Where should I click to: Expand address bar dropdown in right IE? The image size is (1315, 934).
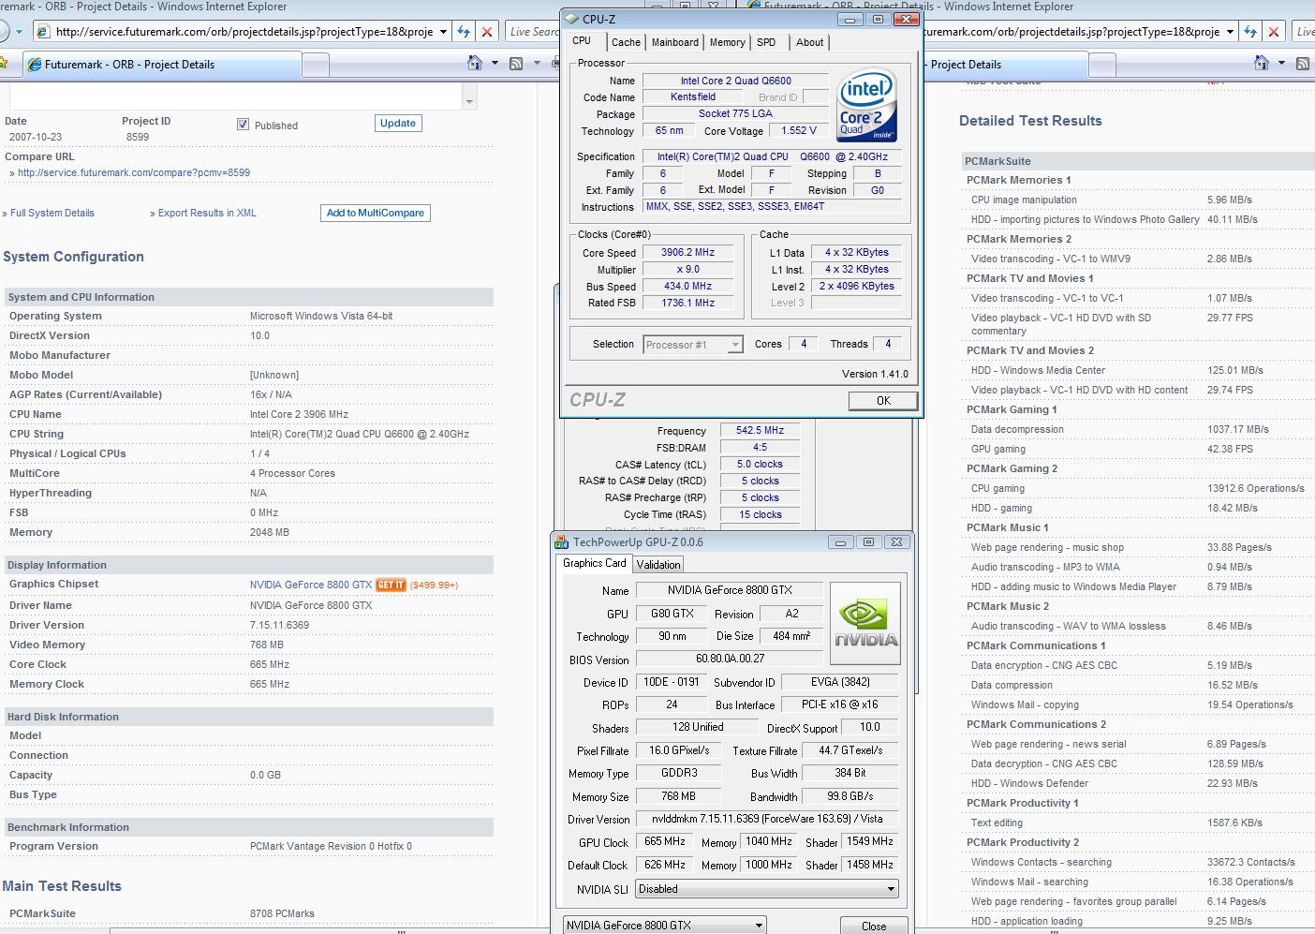[1229, 32]
